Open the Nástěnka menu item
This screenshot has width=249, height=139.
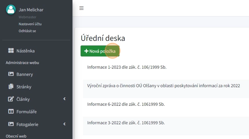coord(25,51)
